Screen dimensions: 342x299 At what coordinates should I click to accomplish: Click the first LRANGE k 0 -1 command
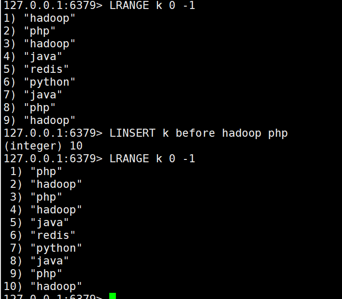152,5
